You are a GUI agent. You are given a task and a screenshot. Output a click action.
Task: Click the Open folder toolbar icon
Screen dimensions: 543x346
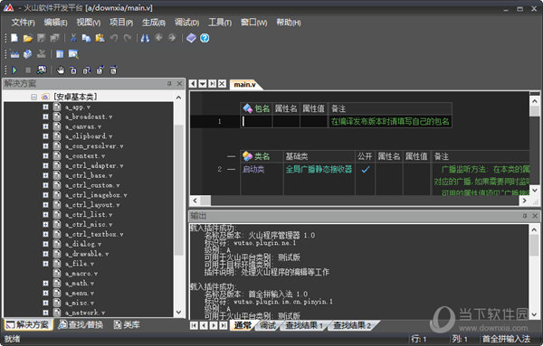28,38
